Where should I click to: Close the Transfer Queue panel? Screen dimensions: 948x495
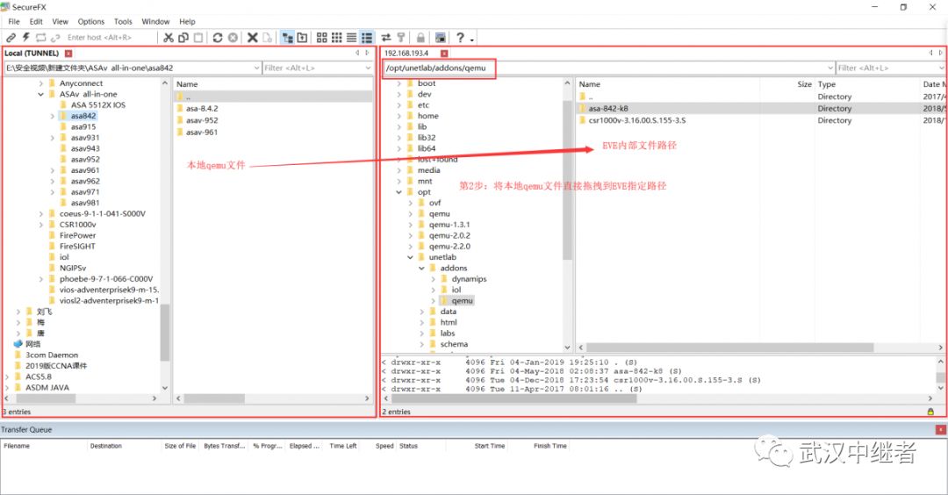(x=941, y=430)
